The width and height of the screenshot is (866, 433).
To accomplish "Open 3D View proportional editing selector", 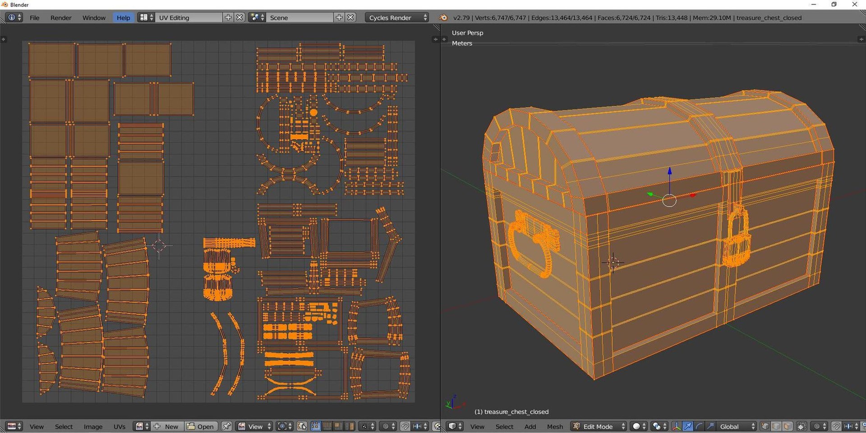I will click(x=819, y=426).
